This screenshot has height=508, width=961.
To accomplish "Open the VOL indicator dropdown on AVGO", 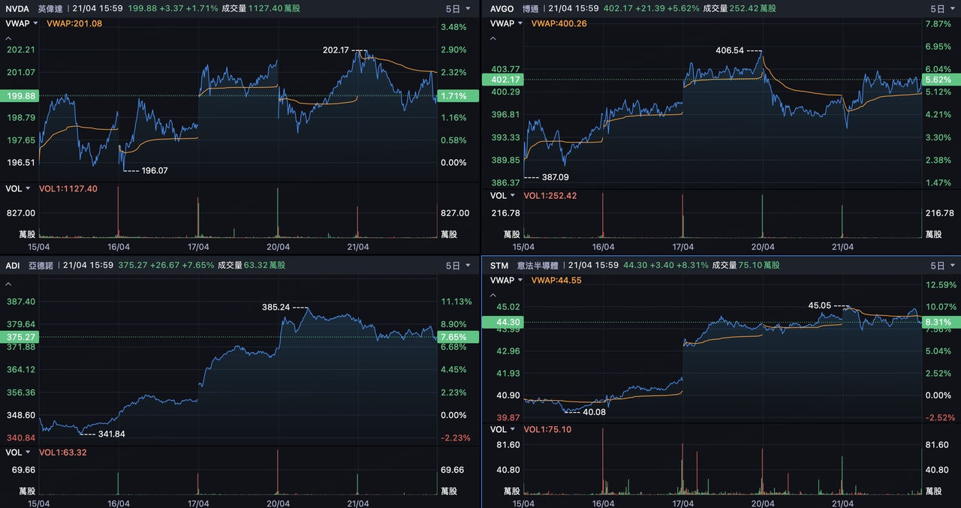I will [x=502, y=196].
